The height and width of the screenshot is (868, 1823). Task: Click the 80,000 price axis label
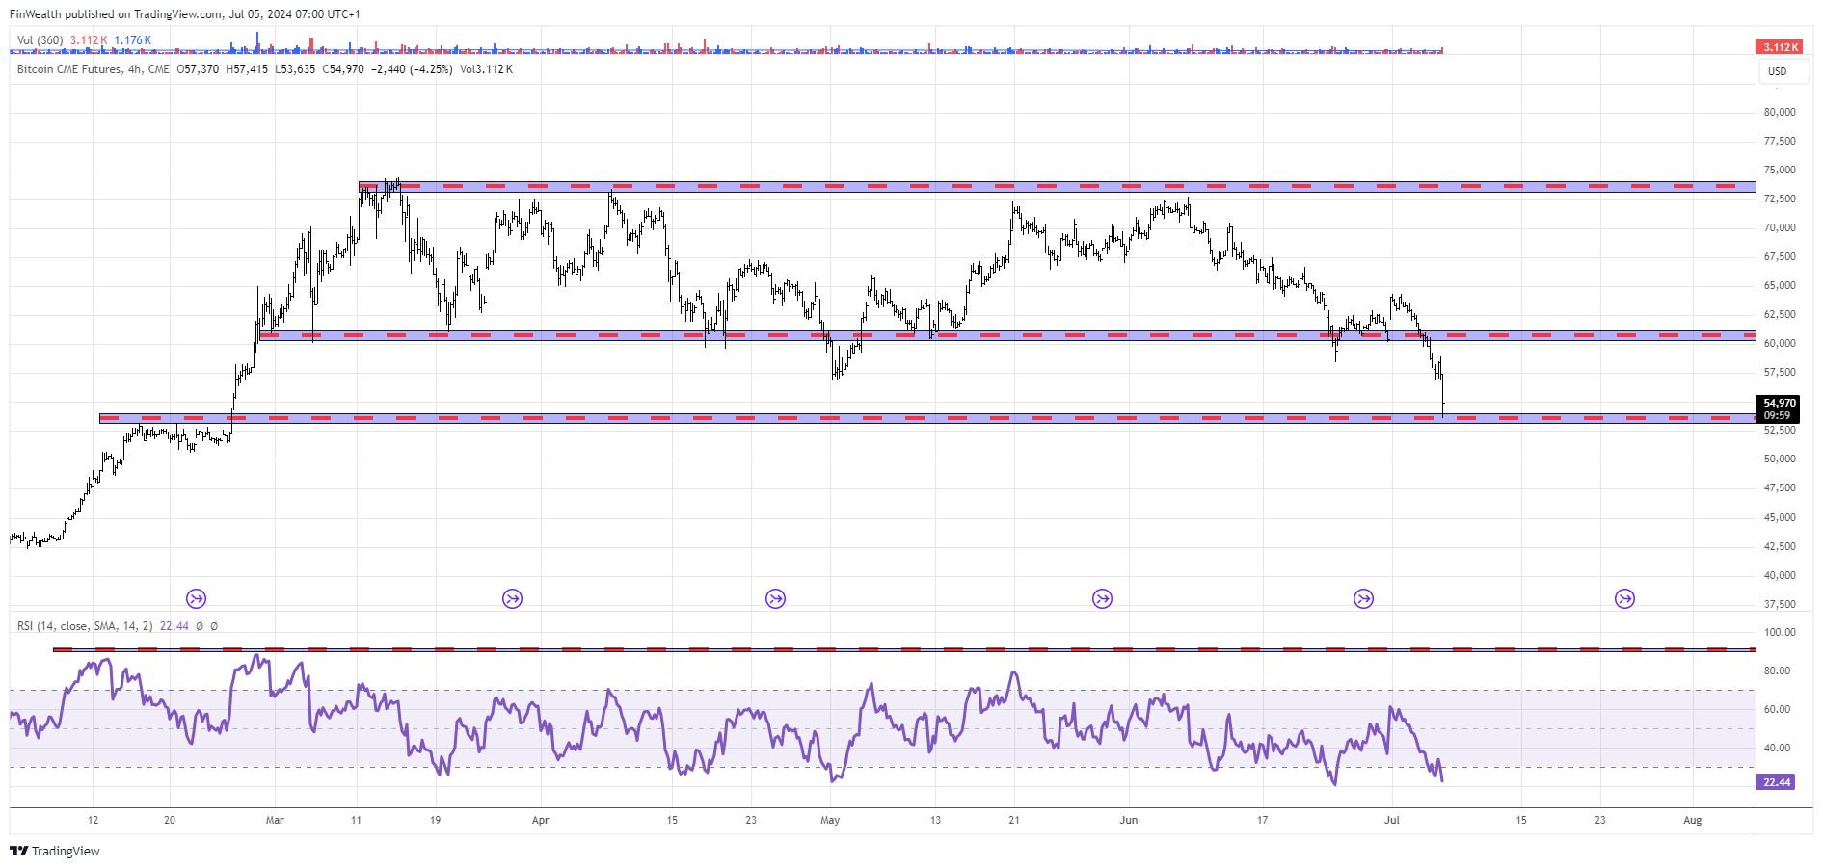click(1780, 112)
